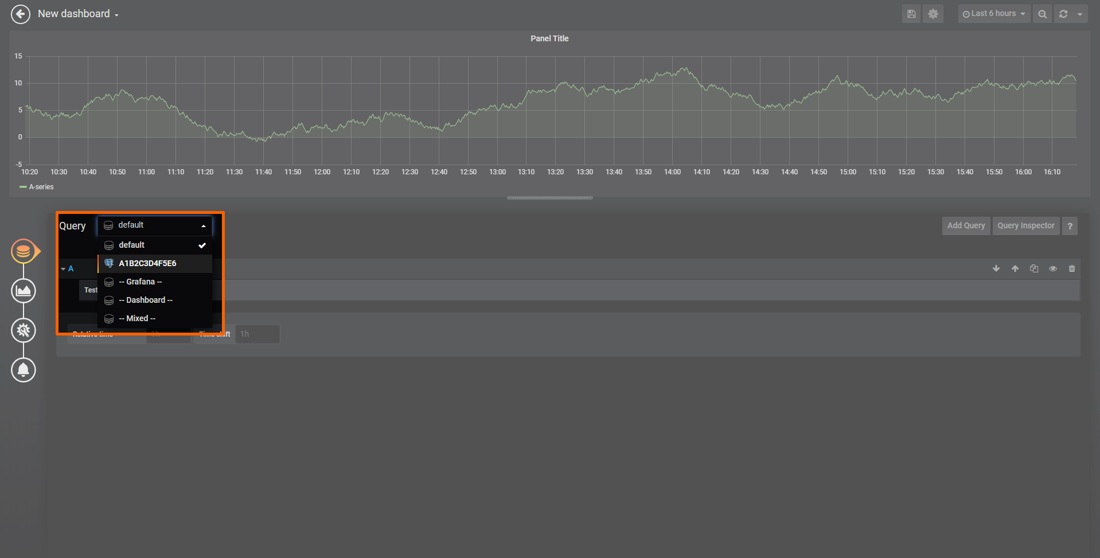Image resolution: width=1100 pixels, height=558 pixels.
Task: Delete query A with the trash icon
Action: tap(1072, 268)
